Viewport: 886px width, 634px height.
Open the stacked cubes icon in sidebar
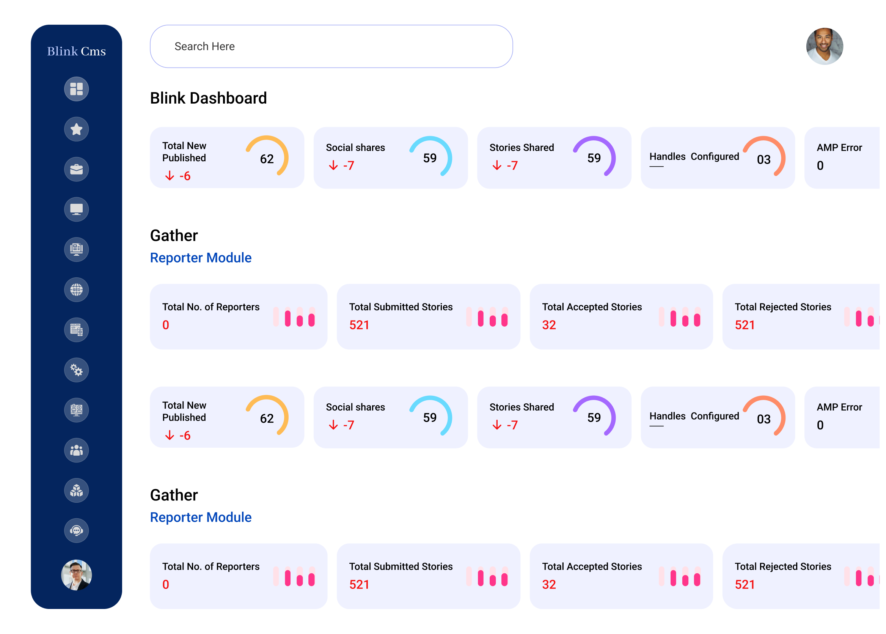point(77,490)
